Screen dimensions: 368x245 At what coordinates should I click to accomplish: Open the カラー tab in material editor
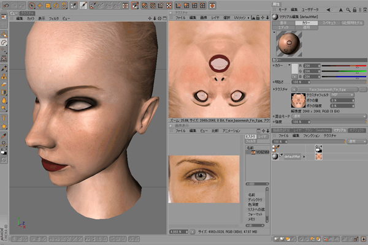(306, 23)
